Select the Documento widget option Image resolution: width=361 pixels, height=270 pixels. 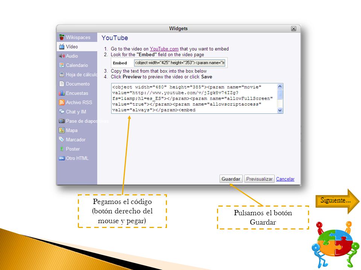77,84
